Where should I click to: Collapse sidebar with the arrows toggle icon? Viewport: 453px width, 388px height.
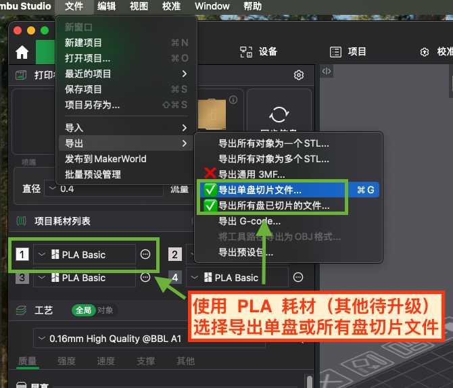[327, 71]
